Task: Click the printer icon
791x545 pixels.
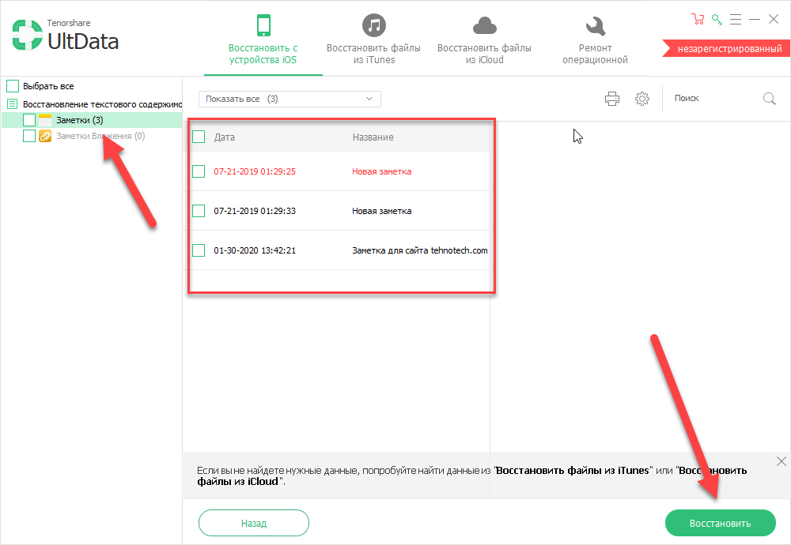Action: [612, 98]
